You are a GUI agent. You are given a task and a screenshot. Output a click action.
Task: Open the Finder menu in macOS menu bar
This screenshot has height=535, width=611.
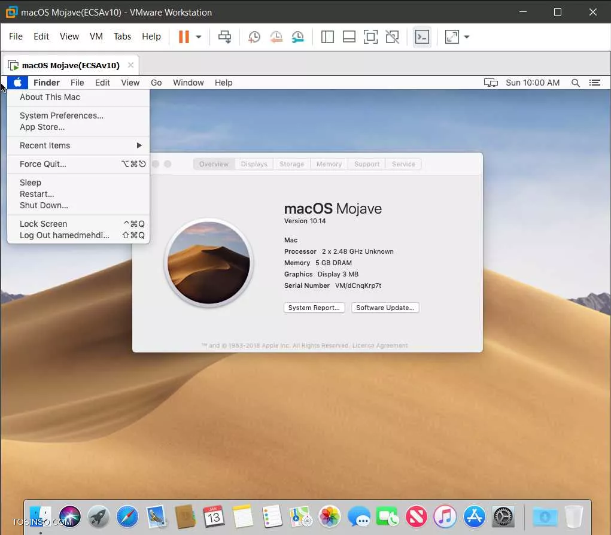46,83
